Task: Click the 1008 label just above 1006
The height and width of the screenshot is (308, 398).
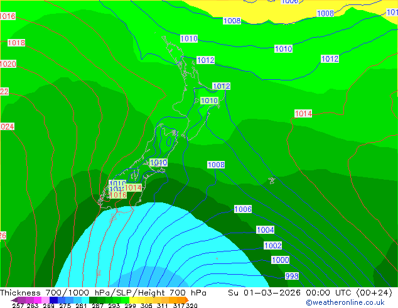Action: click(x=216, y=165)
